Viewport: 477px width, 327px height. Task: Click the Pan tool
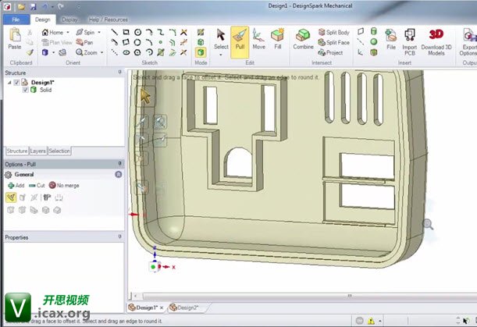click(84, 42)
